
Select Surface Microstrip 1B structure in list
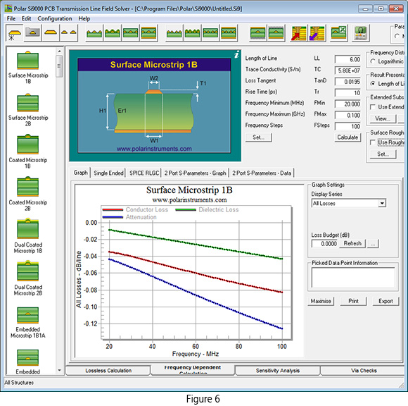point(28,68)
